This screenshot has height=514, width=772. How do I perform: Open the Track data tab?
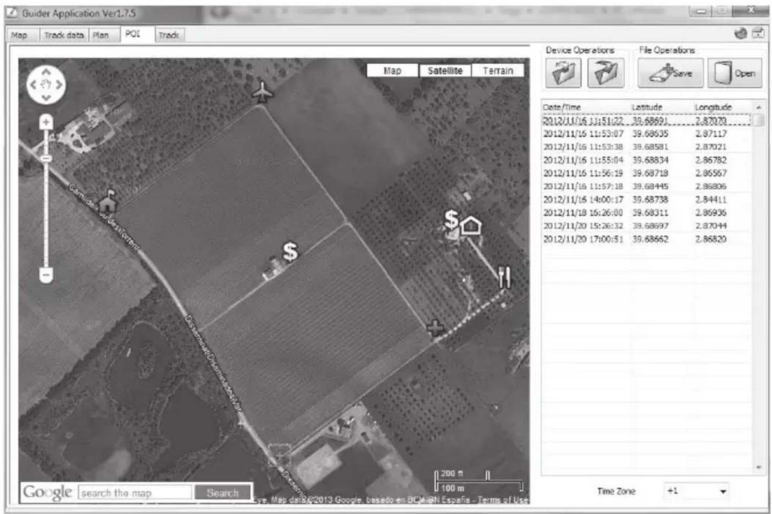(x=64, y=35)
